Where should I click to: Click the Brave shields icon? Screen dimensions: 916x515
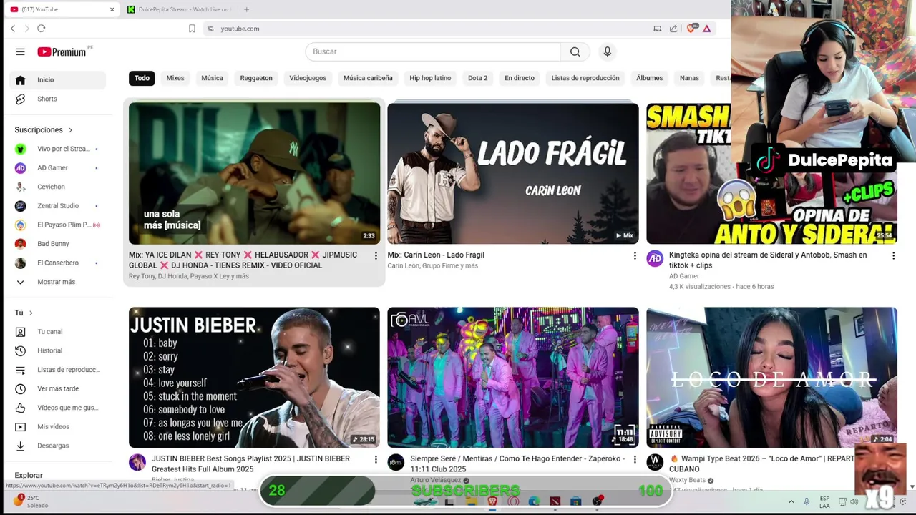pyautogui.click(x=691, y=29)
